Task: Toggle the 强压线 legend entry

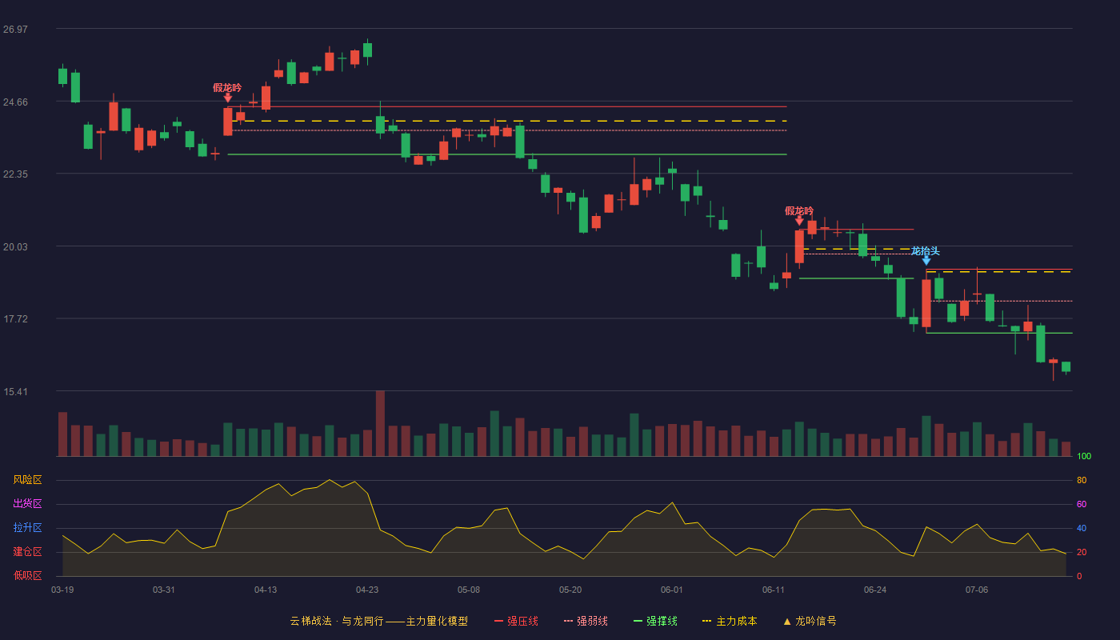Action: coord(516,621)
